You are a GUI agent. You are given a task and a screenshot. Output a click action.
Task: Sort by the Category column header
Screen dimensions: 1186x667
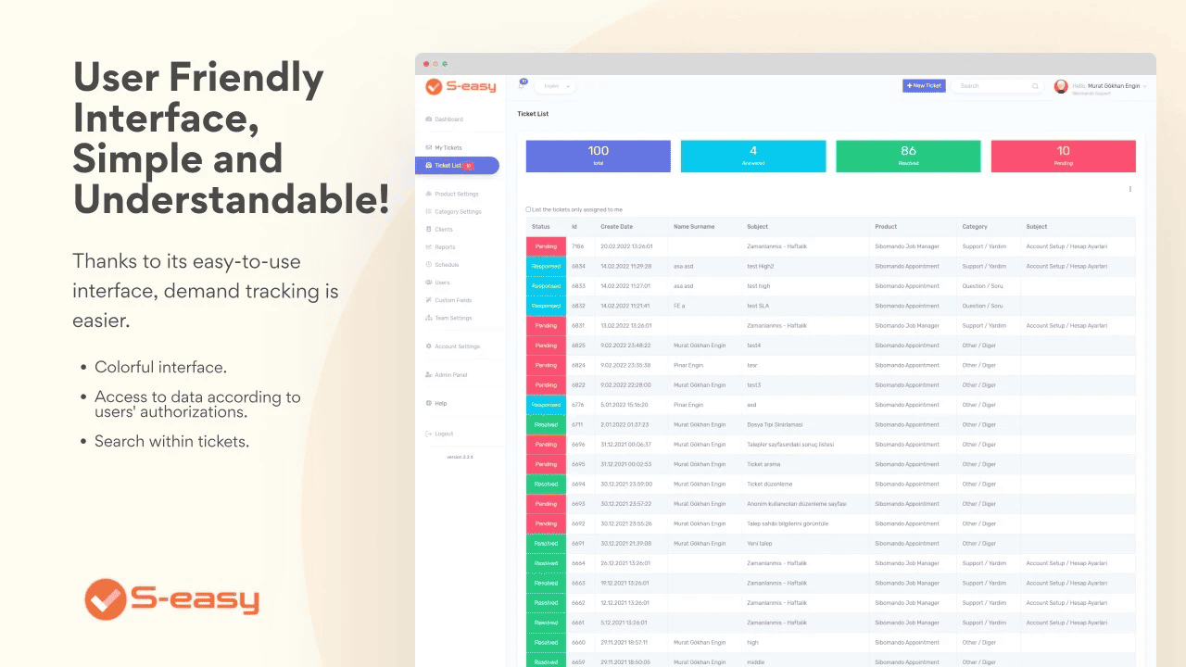point(975,227)
